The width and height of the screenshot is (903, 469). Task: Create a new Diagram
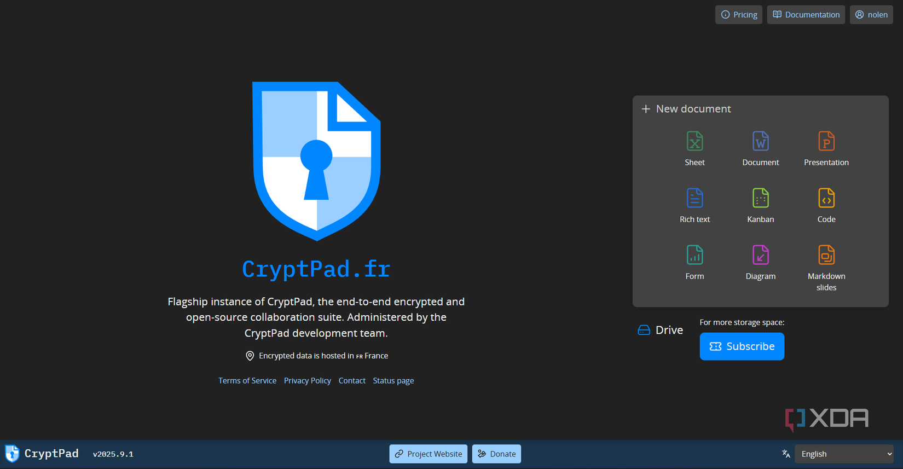point(760,263)
